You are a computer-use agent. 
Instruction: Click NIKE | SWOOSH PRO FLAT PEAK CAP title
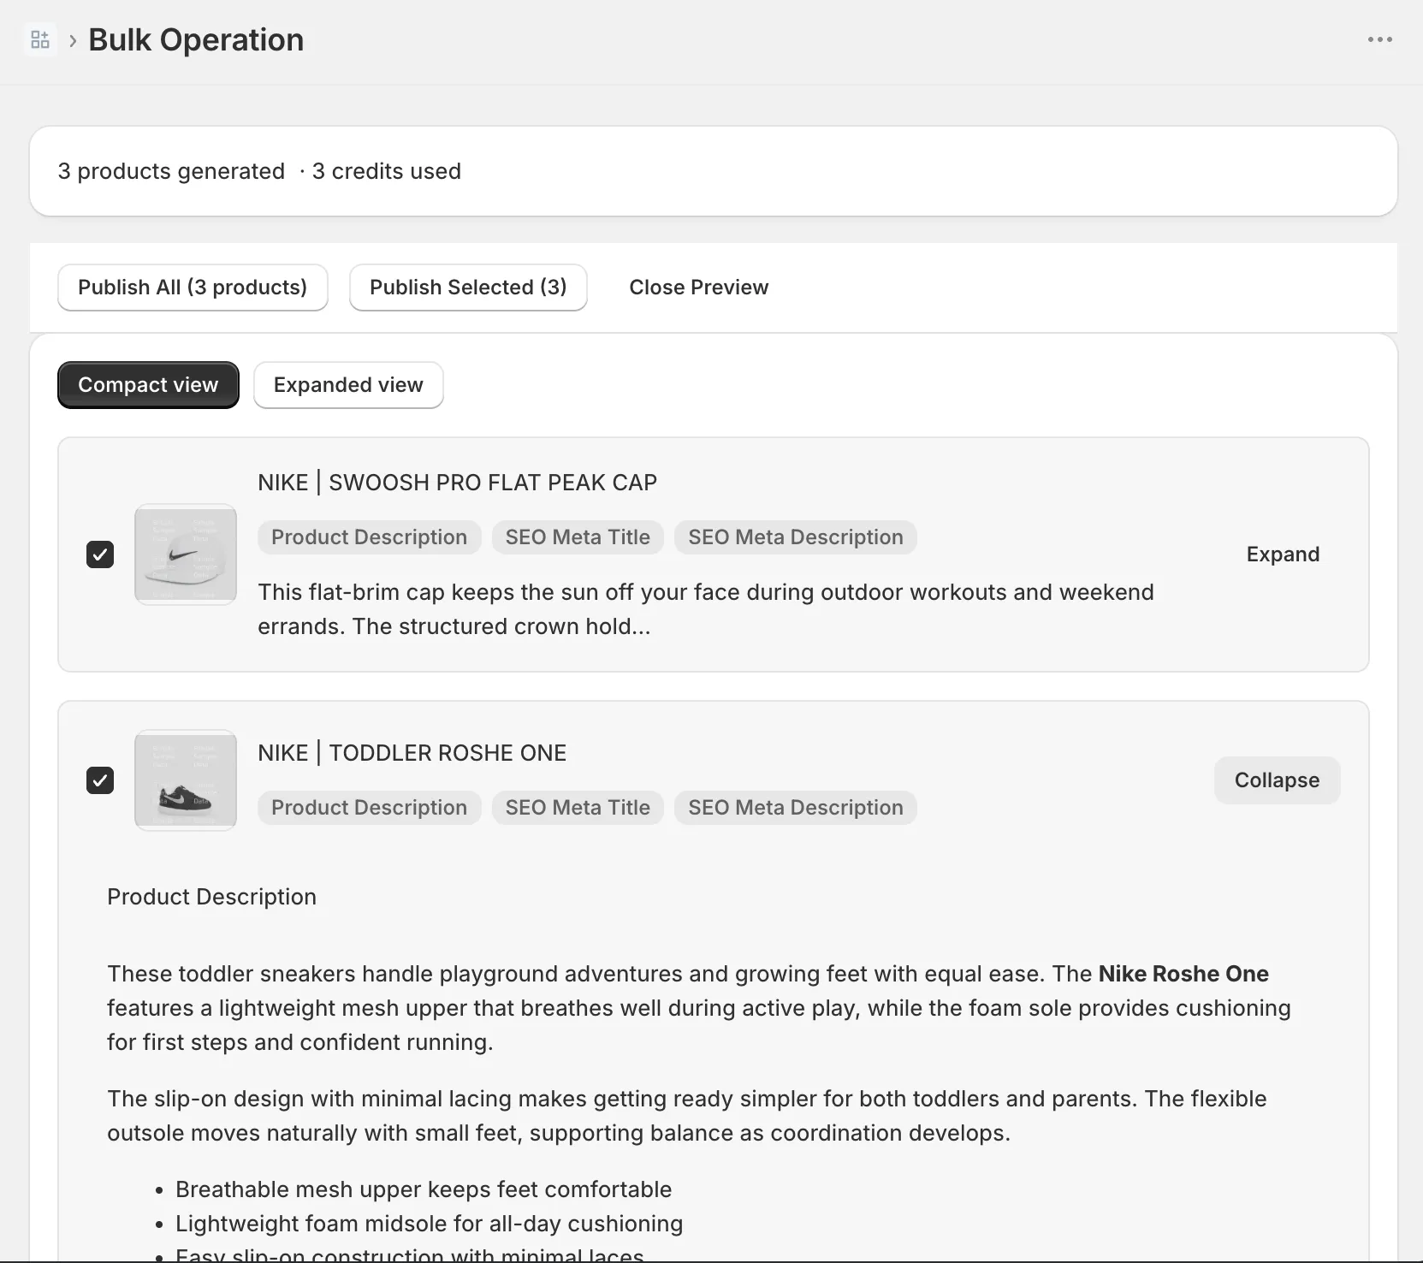tap(458, 483)
